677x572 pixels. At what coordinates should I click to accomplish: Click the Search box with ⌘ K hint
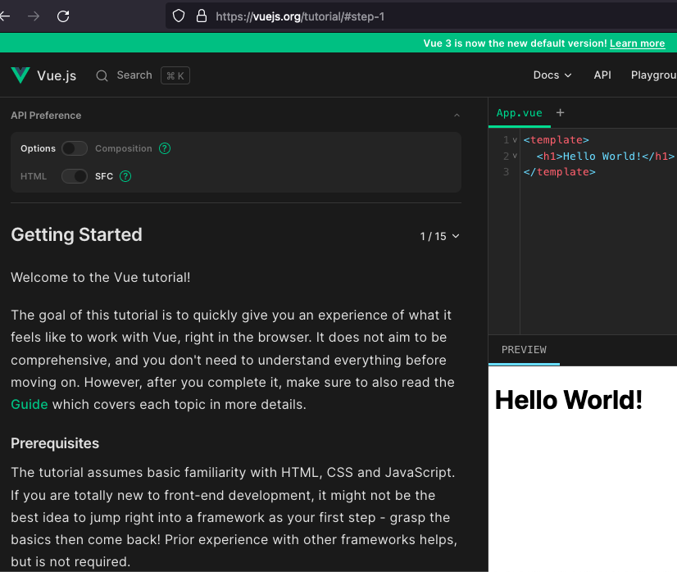click(x=143, y=75)
